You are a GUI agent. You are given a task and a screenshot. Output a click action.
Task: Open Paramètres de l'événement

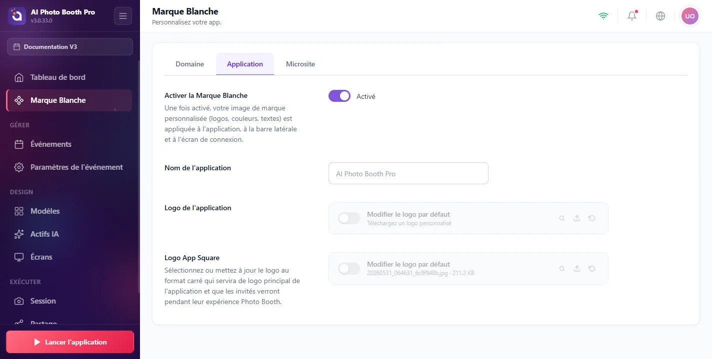tap(69, 167)
